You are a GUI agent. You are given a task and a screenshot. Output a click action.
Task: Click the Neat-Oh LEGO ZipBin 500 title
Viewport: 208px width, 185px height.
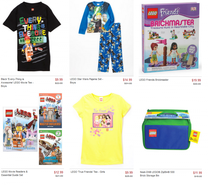pyautogui.click(x=157, y=174)
